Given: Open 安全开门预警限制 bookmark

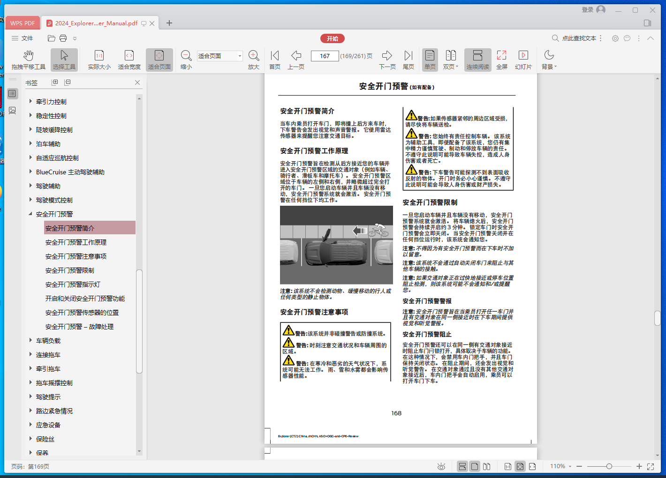Looking at the screenshot, I should [x=70, y=270].
